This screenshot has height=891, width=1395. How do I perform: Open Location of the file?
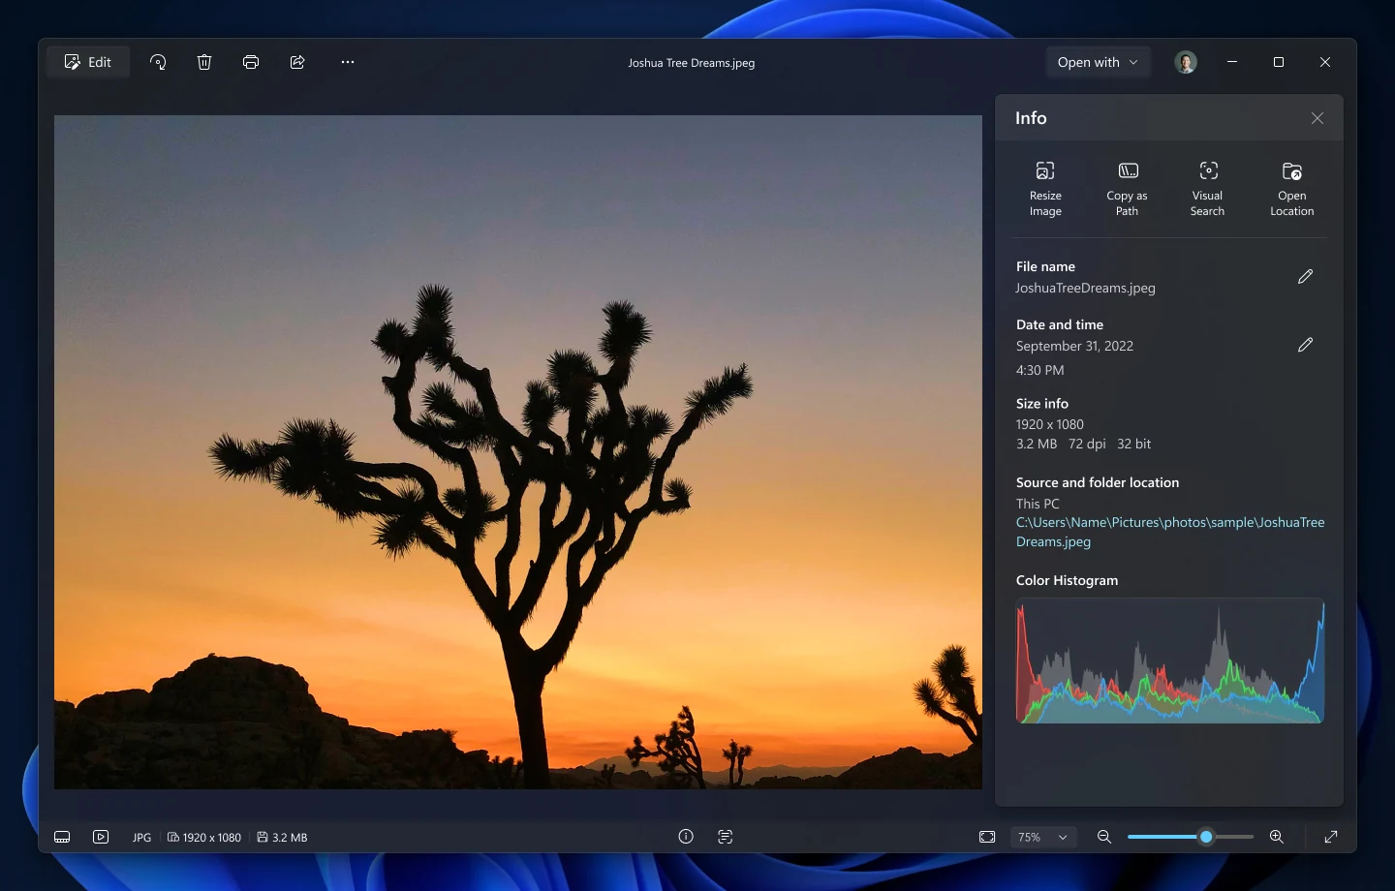[1292, 189]
